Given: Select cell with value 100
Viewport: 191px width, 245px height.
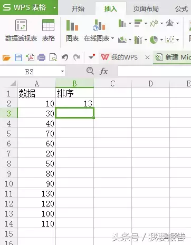Looking at the screenshot, I should (x=36, y=213).
